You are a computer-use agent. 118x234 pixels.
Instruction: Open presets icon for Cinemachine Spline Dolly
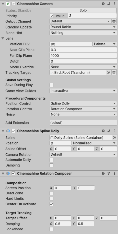tap(109, 131)
